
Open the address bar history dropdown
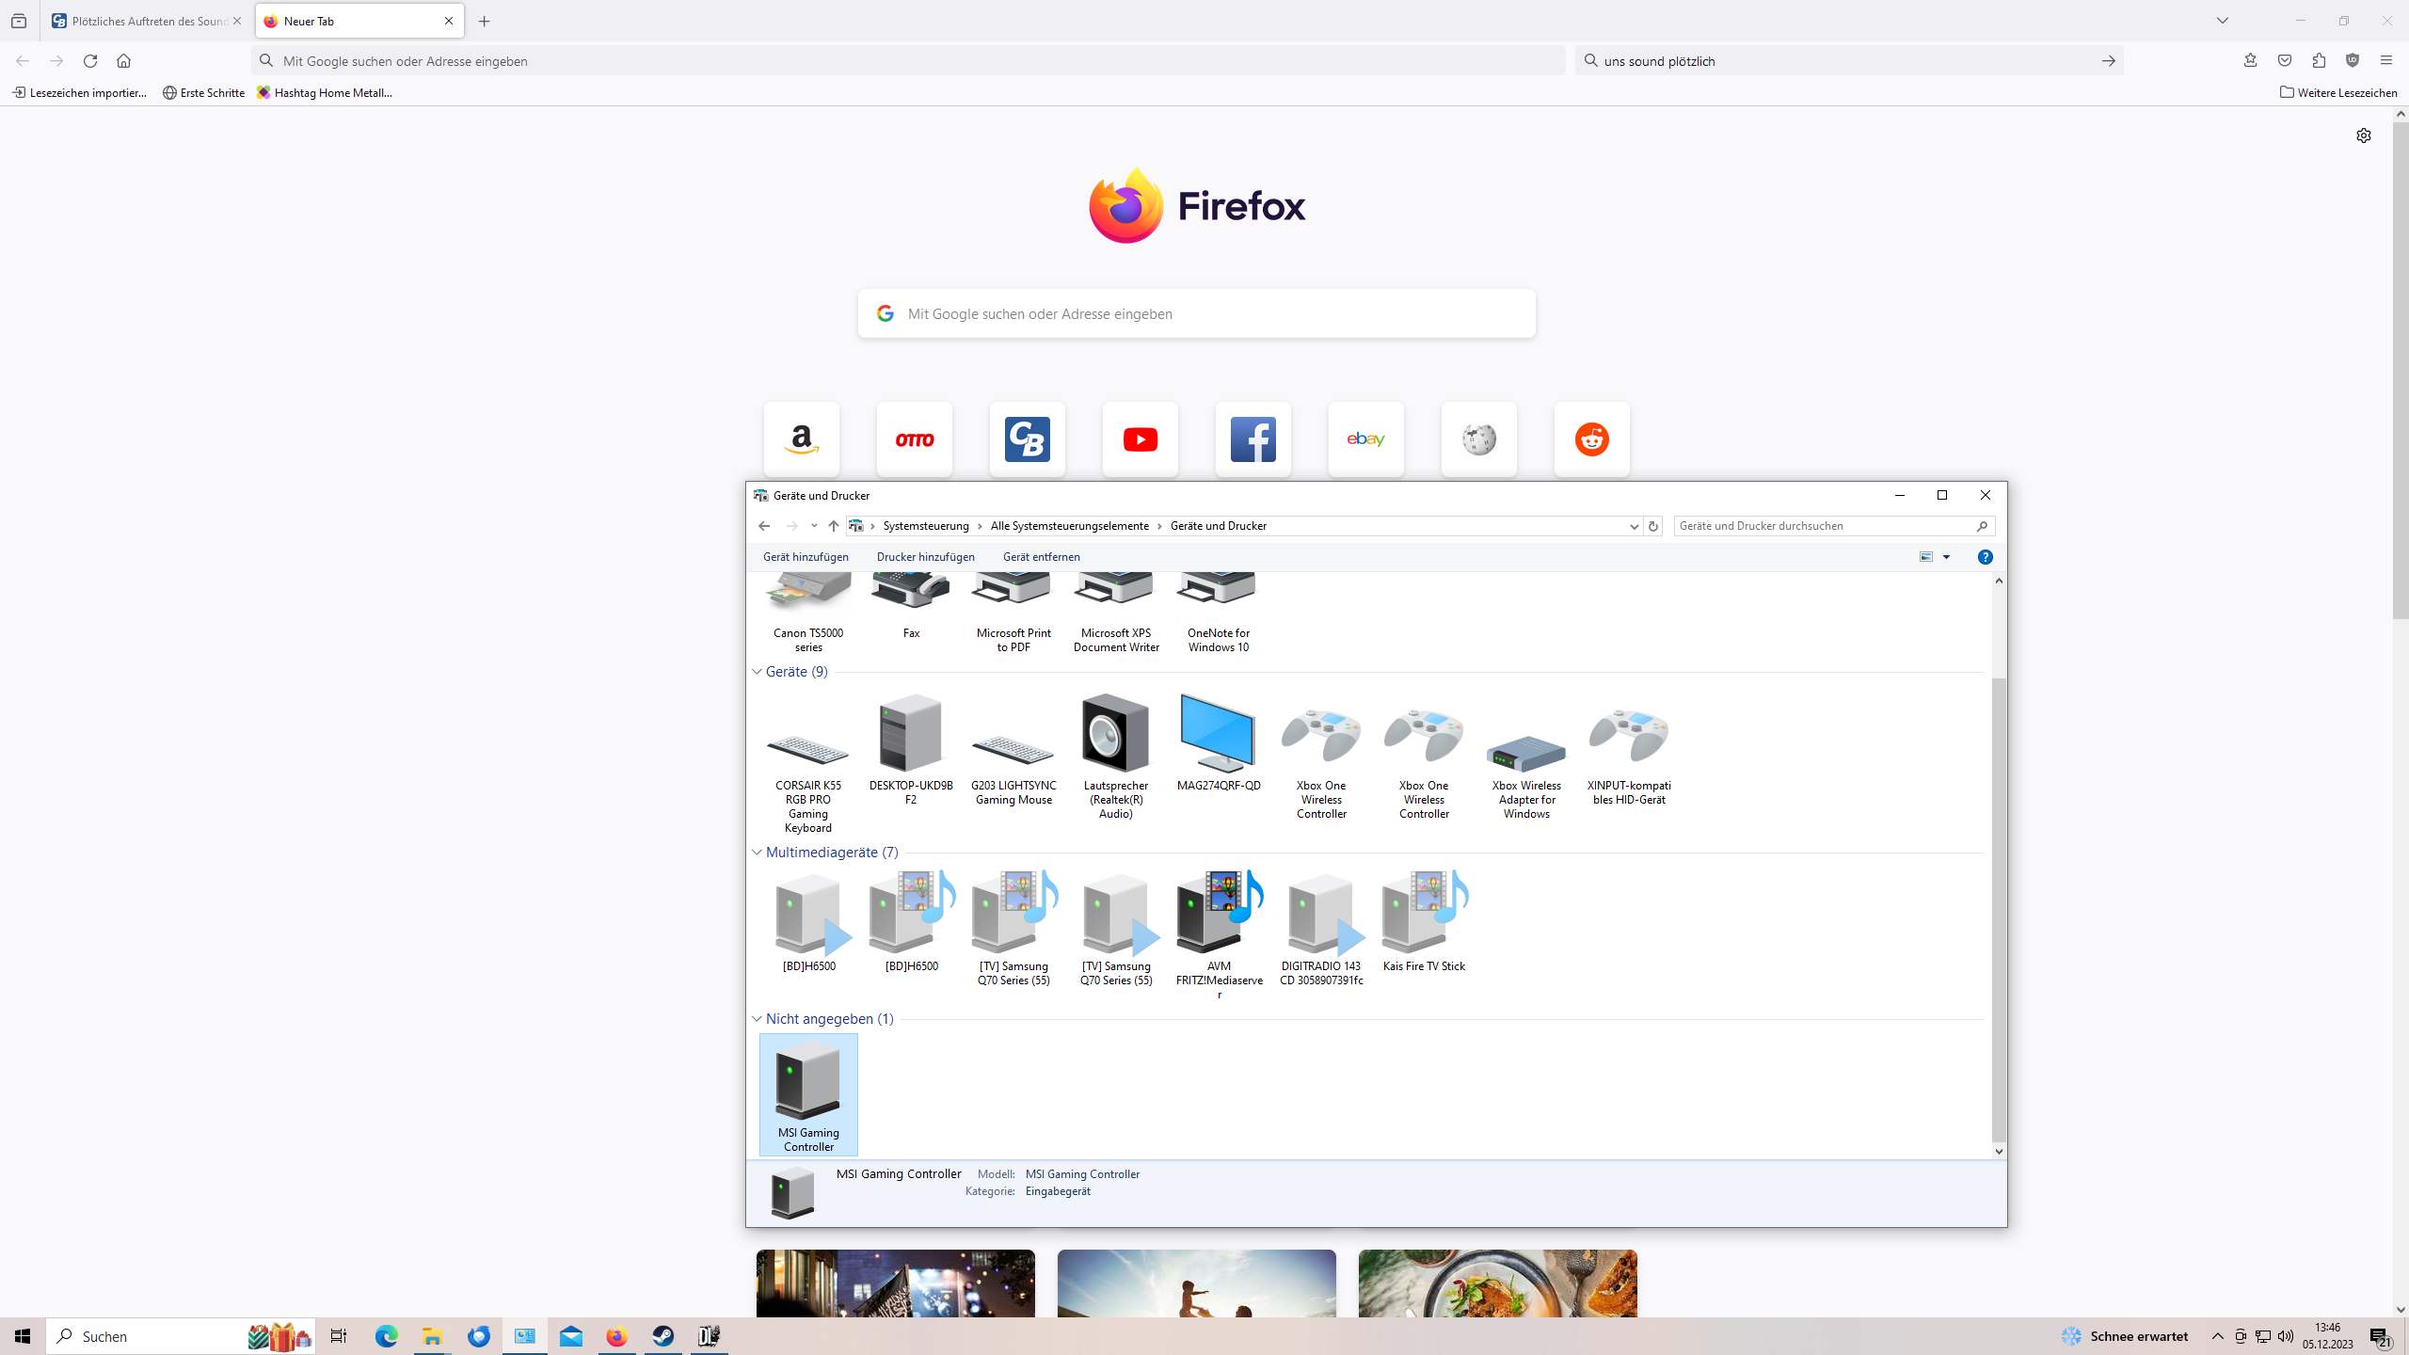pos(1634,527)
